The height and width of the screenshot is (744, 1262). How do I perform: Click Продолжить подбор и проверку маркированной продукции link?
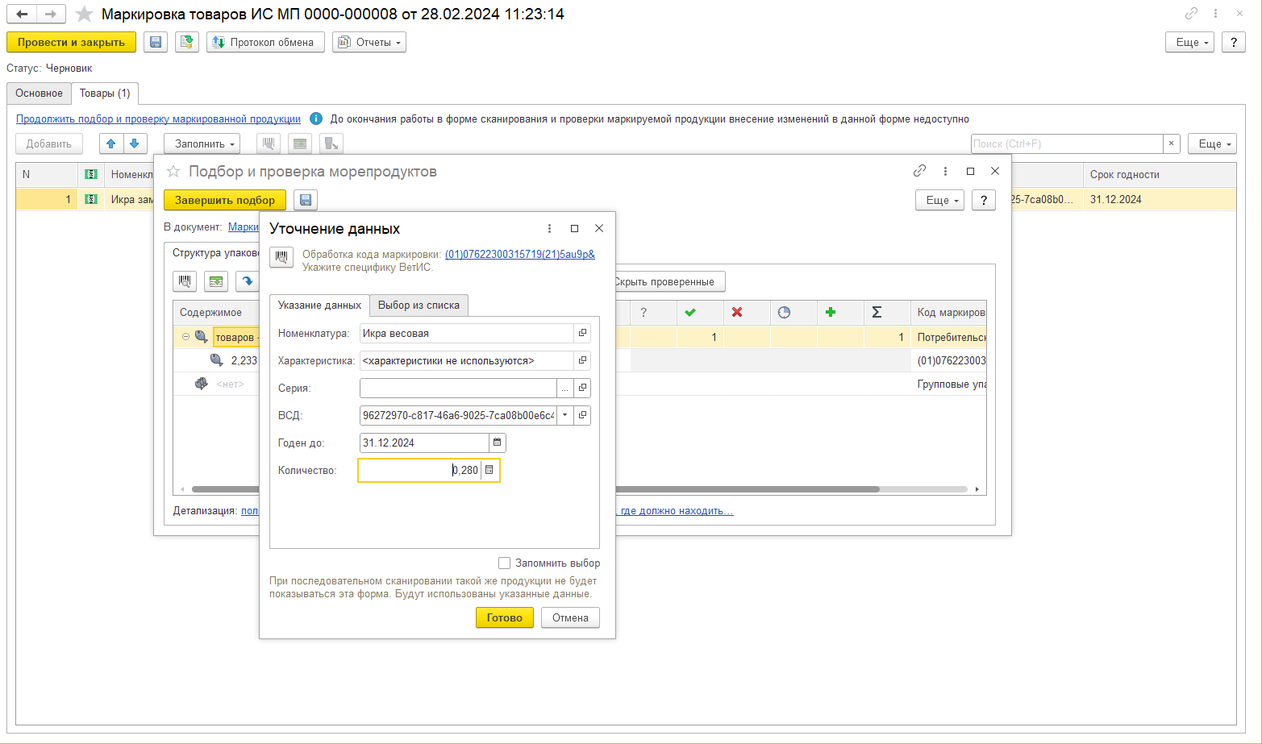click(158, 118)
